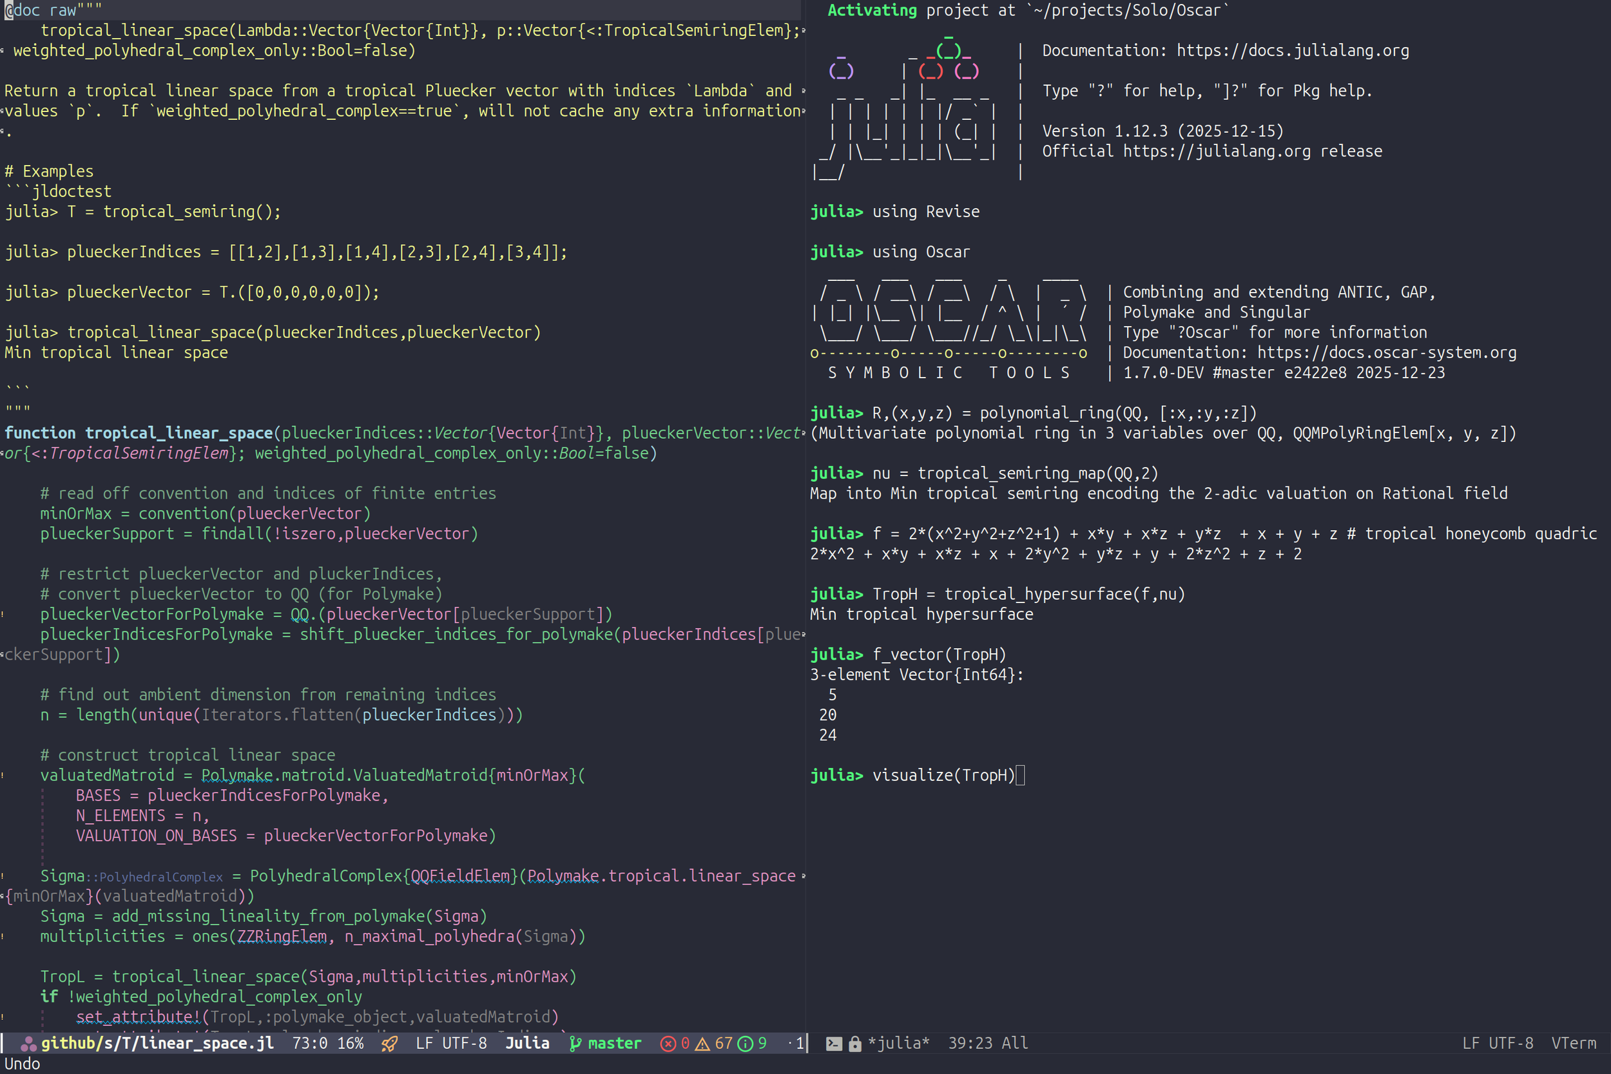Open the docs.julialang.org documentation link

pos(1292,50)
